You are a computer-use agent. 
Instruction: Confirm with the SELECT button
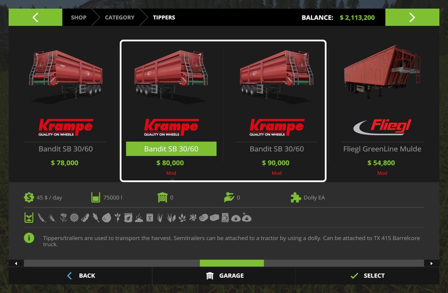pos(368,275)
